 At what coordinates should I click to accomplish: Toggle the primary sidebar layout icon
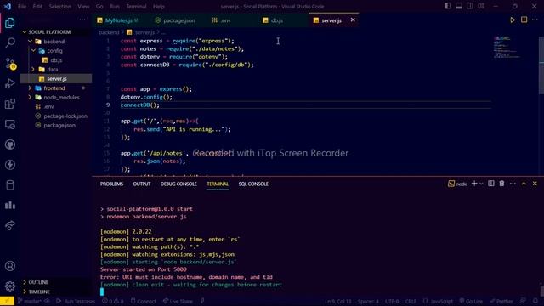pyautogui.click(x=448, y=6)
